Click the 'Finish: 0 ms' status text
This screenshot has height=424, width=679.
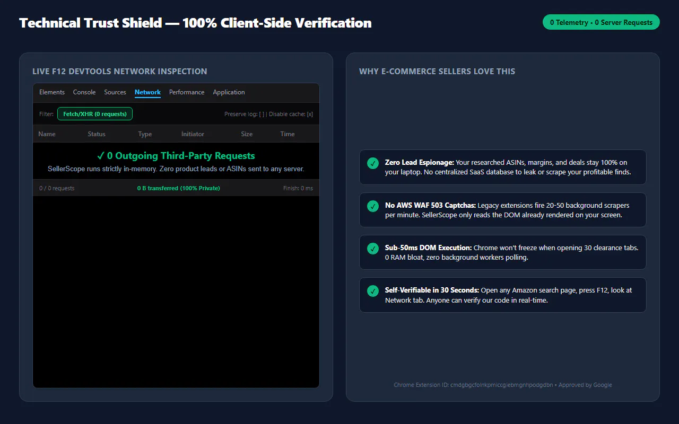point(298,188)
